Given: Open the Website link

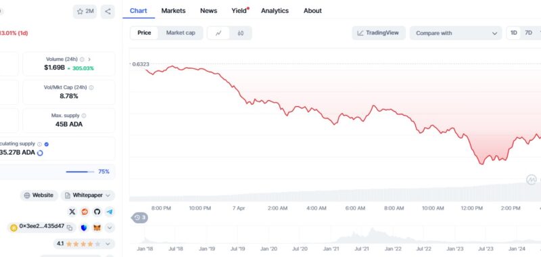Looking at the screenshot, I should (39, 195).
